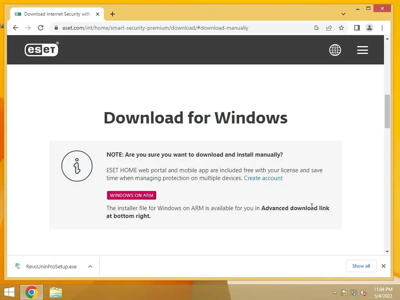Click the muted volume tray icon
Viewport: 400px width, 300px height.
tap(363, 293)
